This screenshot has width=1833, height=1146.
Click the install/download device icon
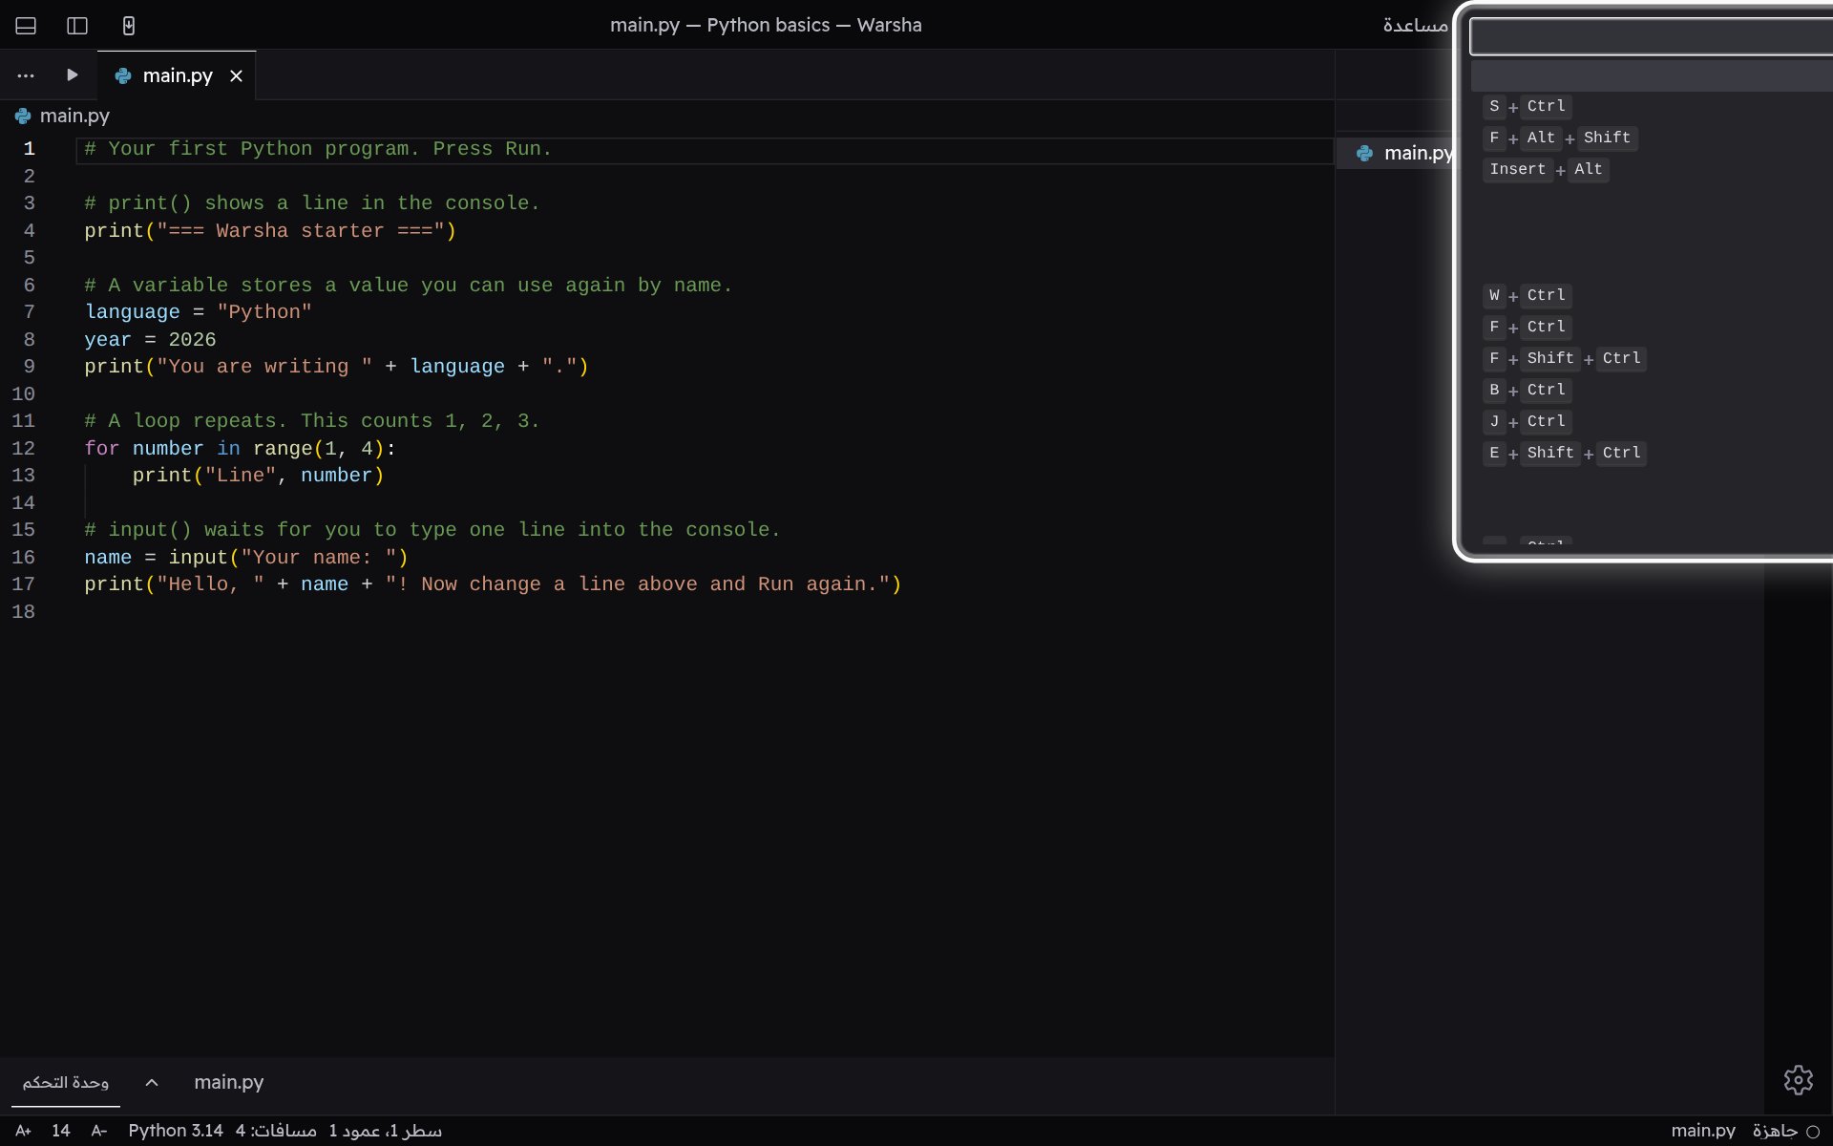click(x=129, y=26)
